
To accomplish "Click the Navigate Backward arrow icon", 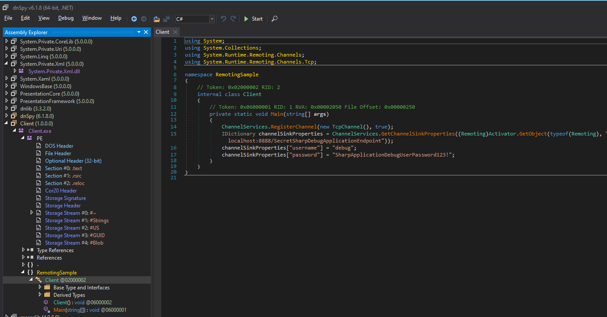I will coord(134,19).
